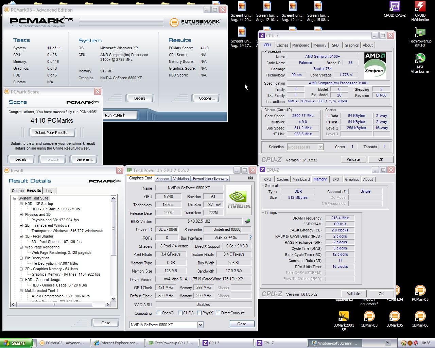The image size is (435, 348).
Task: Toggle the DirectCompute checkbox in GPU-Z
Action: point(218,313)
